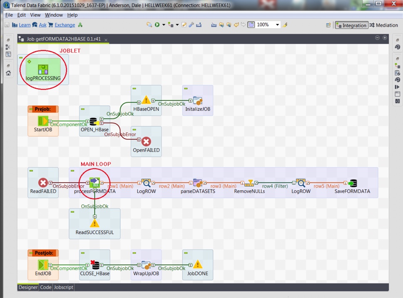Minimize the job editor panel
The width and height of the screenshot is (403, 298).
tap(377, 38)
